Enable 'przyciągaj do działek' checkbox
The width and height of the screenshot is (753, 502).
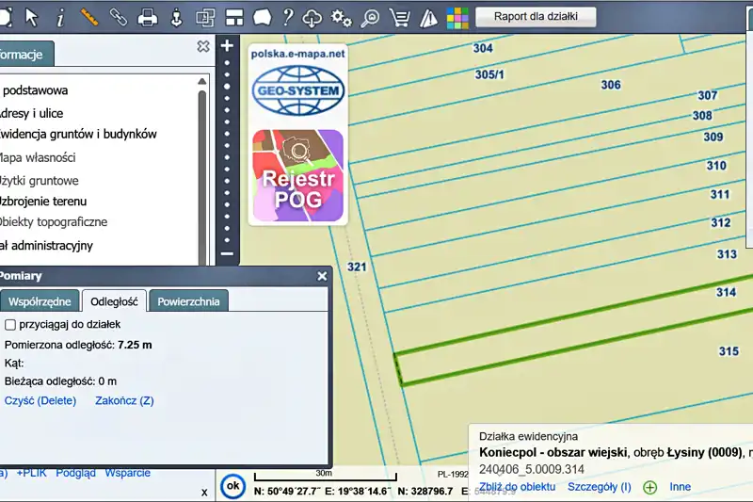[x=10, y=324]
